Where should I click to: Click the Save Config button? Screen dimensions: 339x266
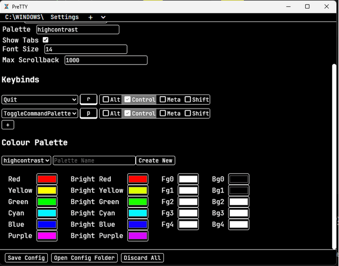(26, 258)
